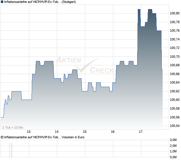
Task: Select the date label 17. on x-axis
Action: click(x=141, y=132)
